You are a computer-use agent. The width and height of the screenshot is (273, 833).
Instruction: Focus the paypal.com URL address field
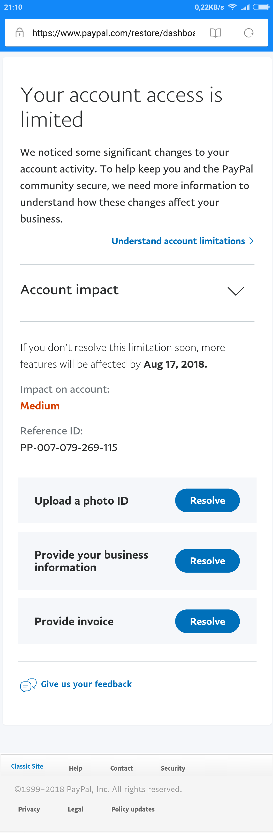pyautogui.click(x=113, y=33)
